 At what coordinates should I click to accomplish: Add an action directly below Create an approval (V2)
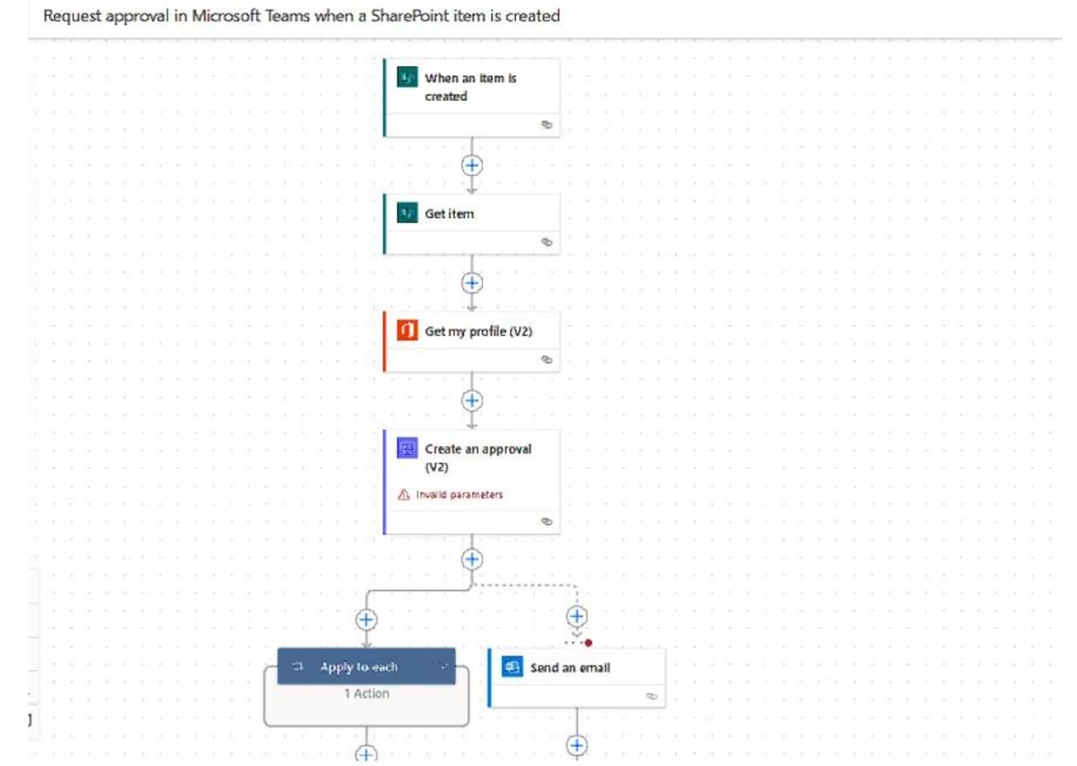coord(472,559)
